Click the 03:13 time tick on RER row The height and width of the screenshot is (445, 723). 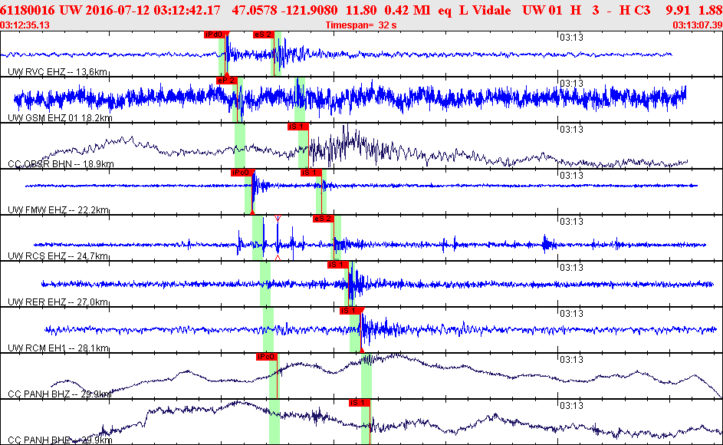571,268
